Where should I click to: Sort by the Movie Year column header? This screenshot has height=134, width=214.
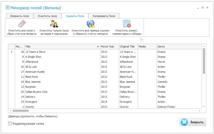[109, 46]
